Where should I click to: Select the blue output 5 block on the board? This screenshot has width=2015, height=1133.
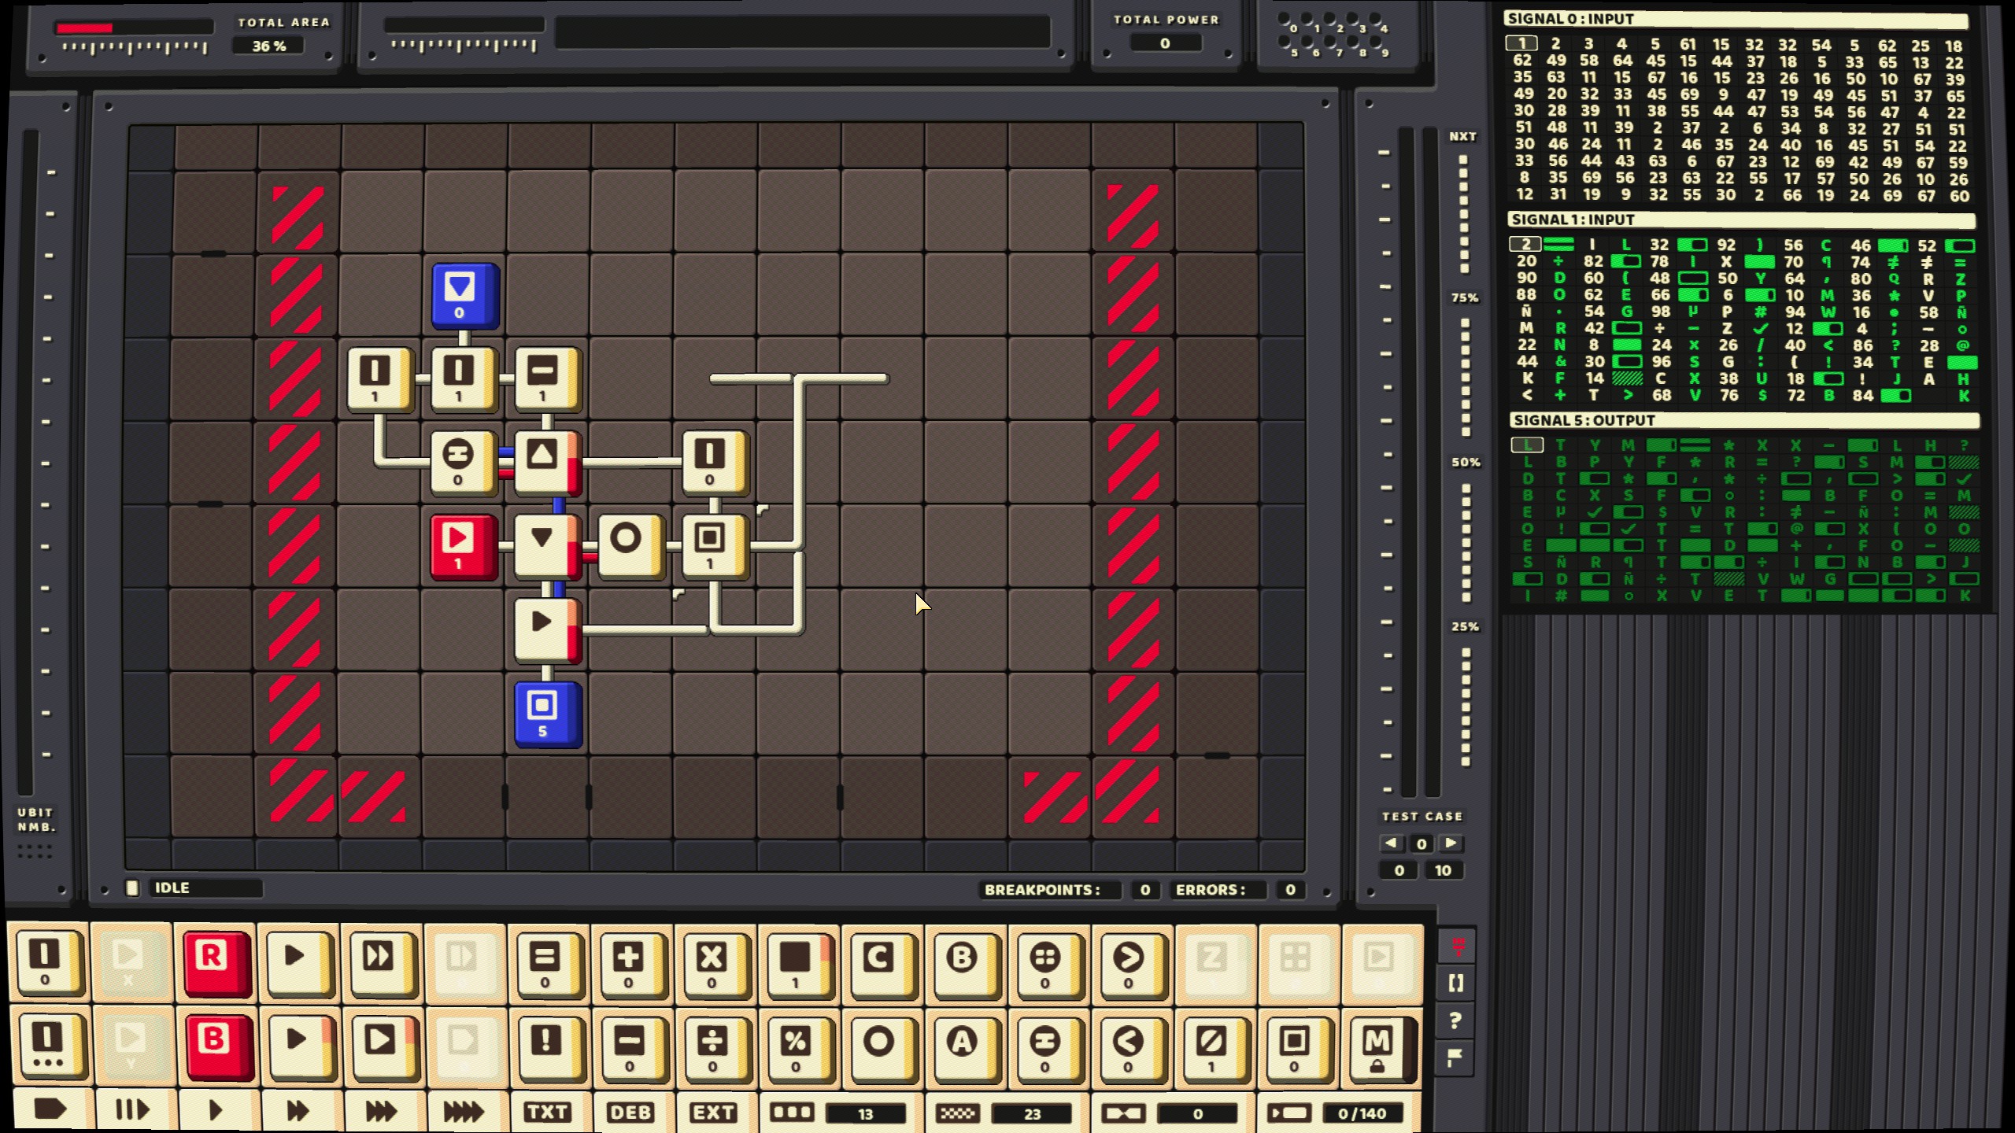coord(548,714)
